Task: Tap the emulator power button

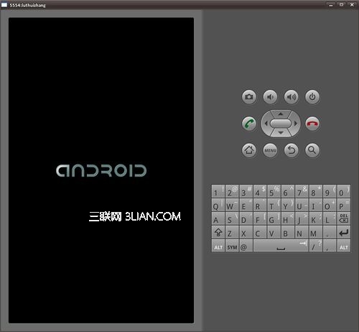Action: (312, 97)
